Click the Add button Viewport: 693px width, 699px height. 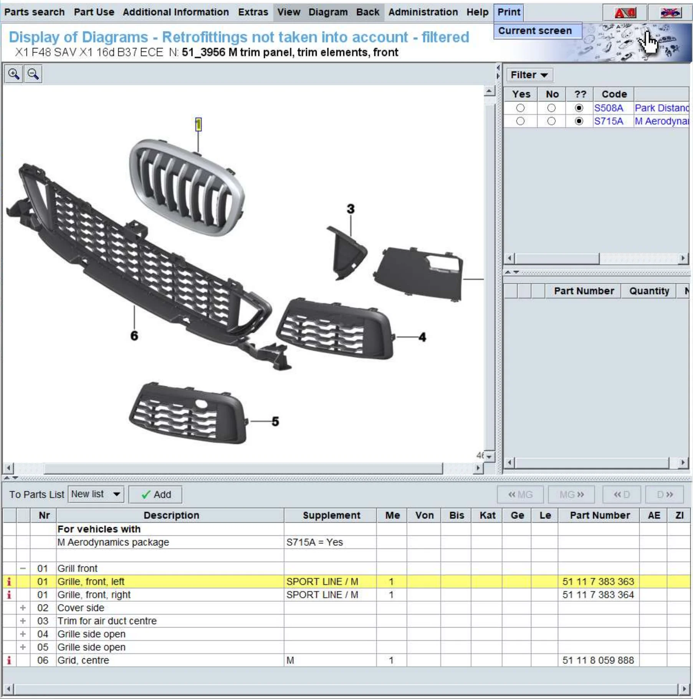click(155, 494)
